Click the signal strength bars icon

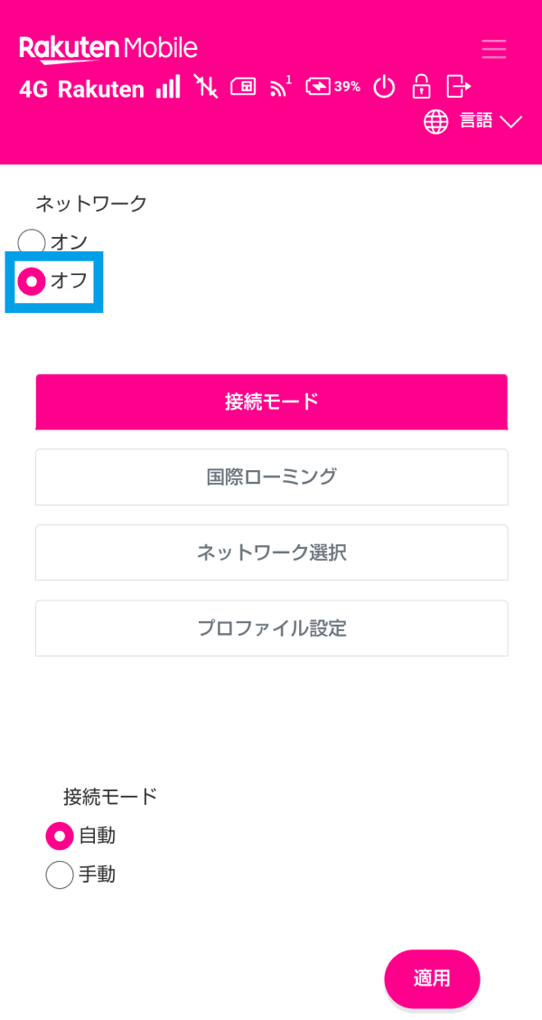[168, 87]
